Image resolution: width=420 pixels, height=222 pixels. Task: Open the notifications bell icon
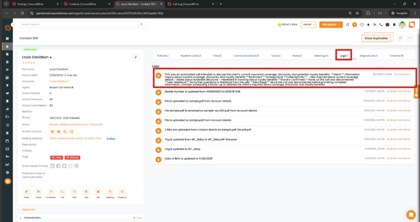368,24
